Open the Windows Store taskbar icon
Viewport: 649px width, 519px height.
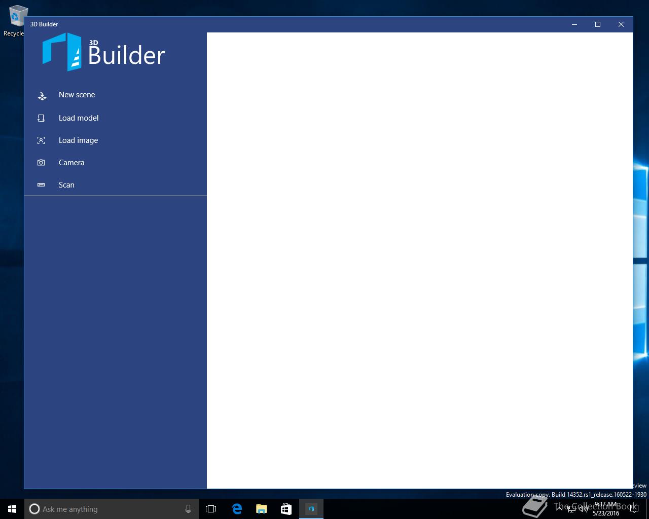[286, 509]
